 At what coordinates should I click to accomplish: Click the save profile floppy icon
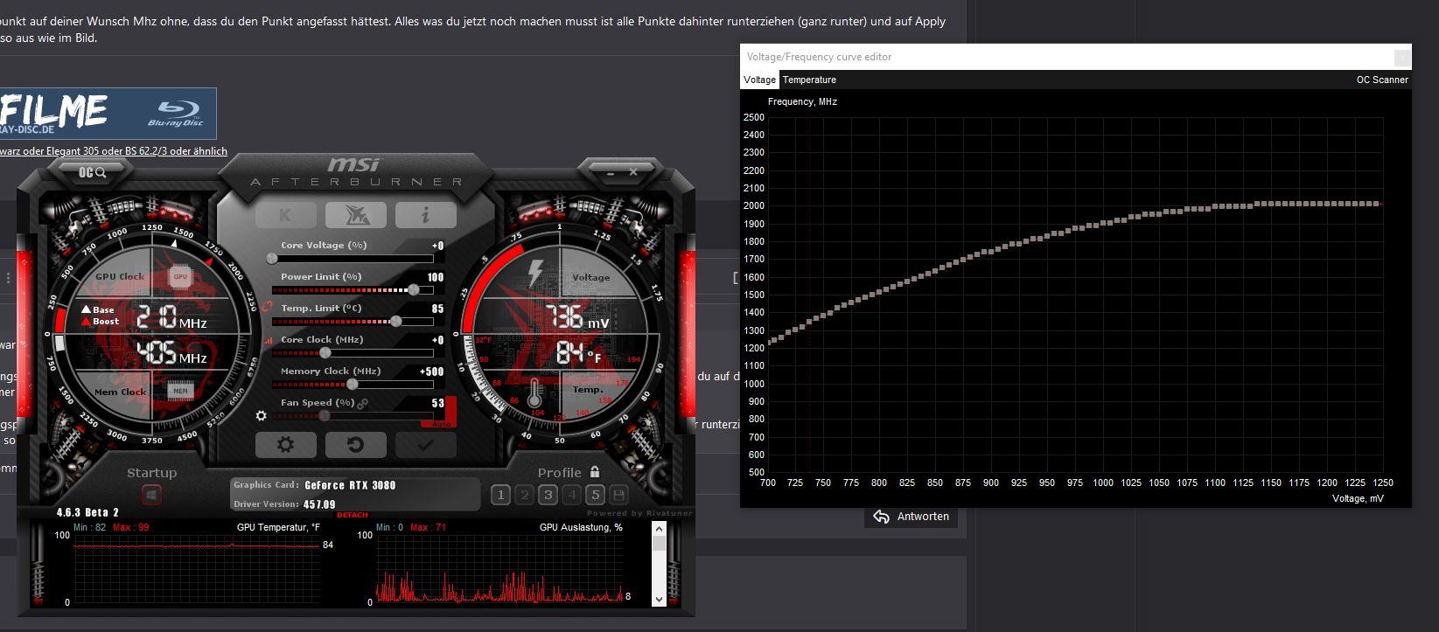618,495
